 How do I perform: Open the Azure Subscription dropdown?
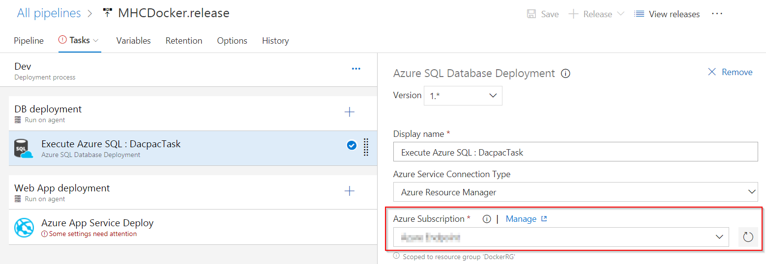click(561, 237)
